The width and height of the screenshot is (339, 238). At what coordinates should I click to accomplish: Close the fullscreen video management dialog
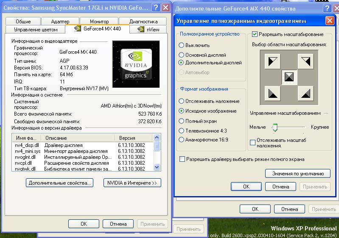330,21
